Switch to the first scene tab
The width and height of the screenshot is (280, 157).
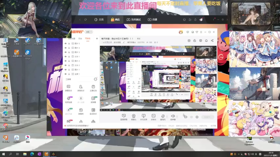(x=72, y=38)
